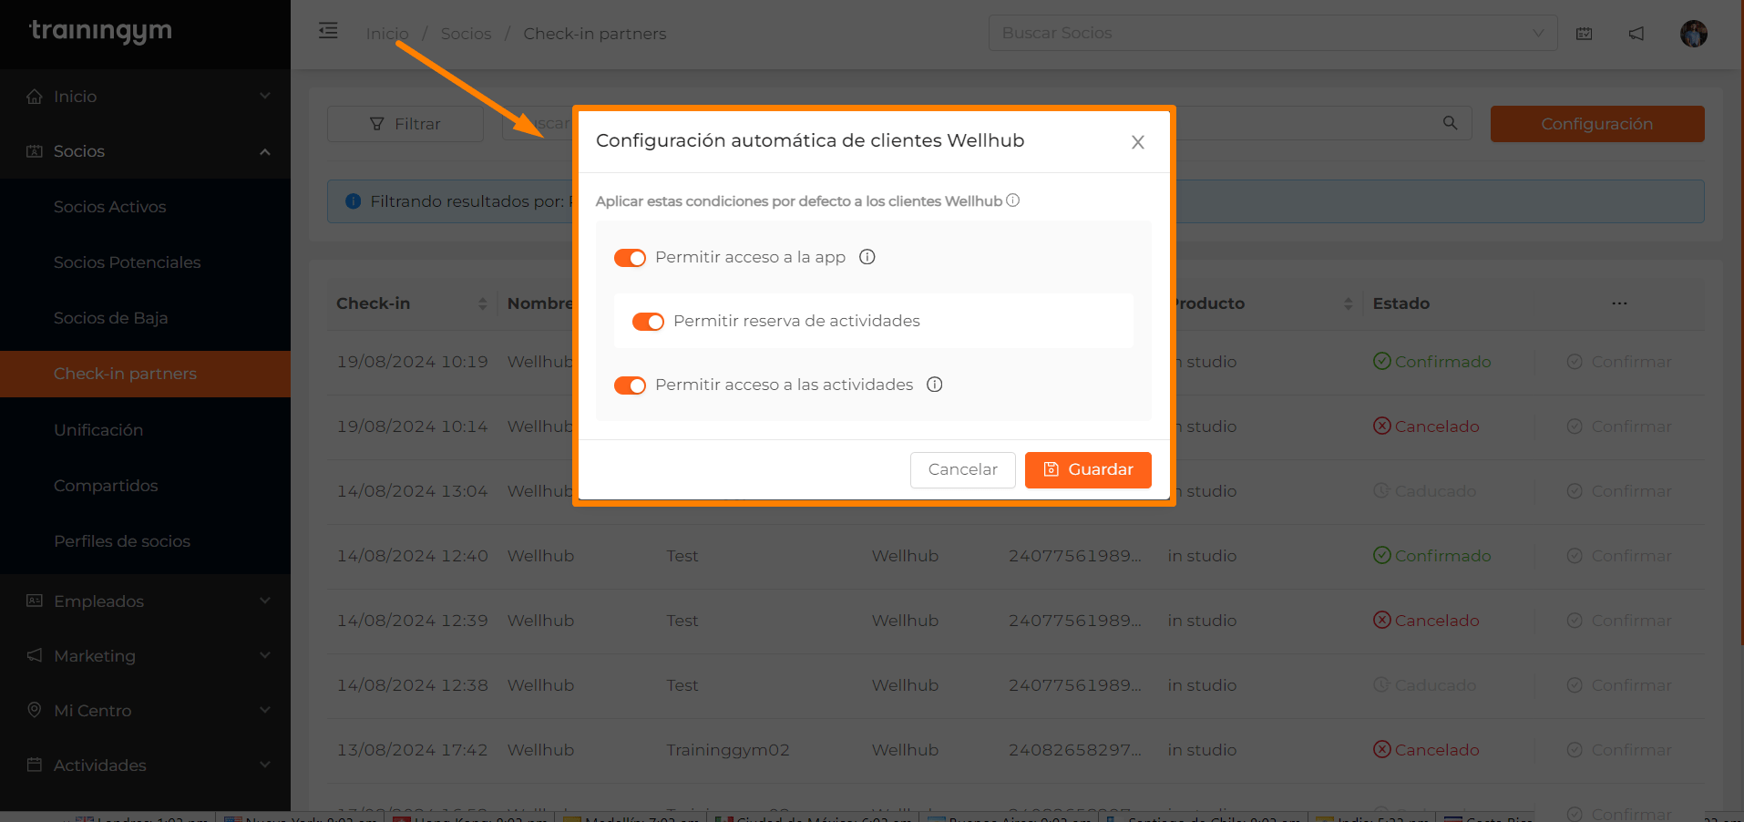Open the Buscar Socios search dropdown

point(1273,33)
